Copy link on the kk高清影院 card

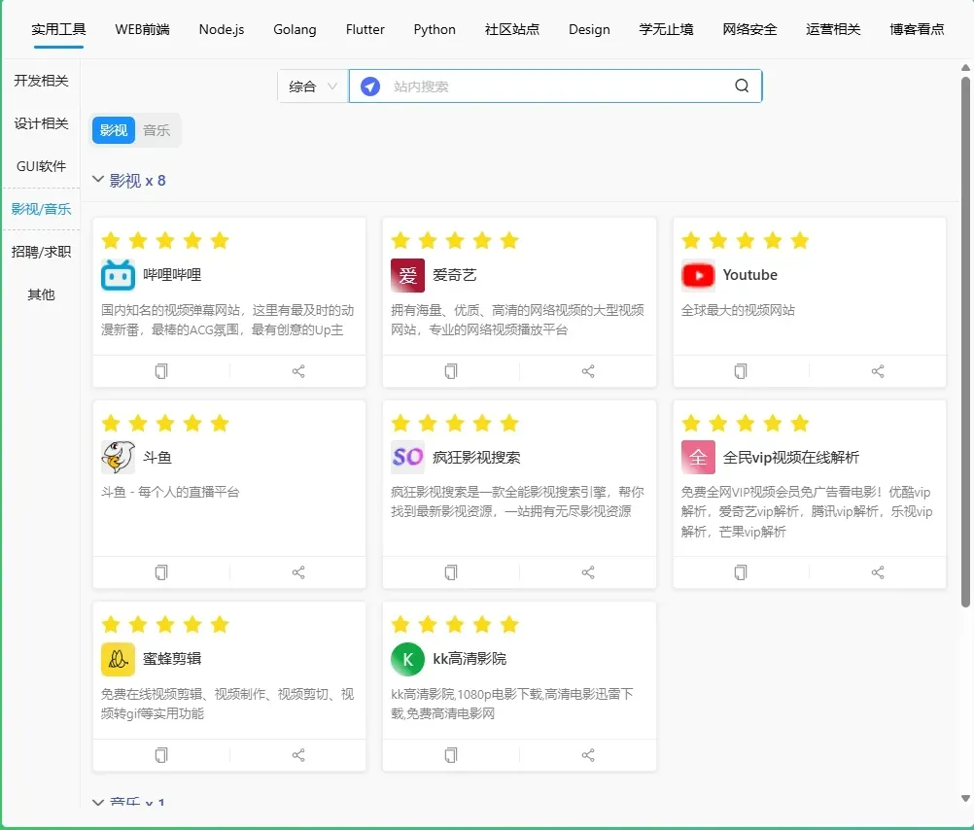pyautogui.click(x=451, y=755)
